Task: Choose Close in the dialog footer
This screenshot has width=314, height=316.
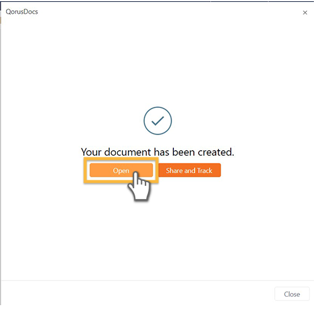Action: click(292, 294)
